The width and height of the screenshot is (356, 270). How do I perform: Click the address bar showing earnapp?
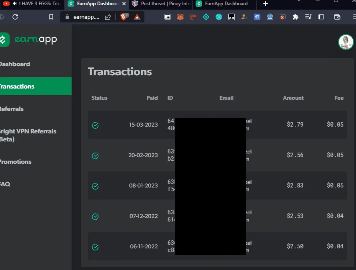pos(86,17)
